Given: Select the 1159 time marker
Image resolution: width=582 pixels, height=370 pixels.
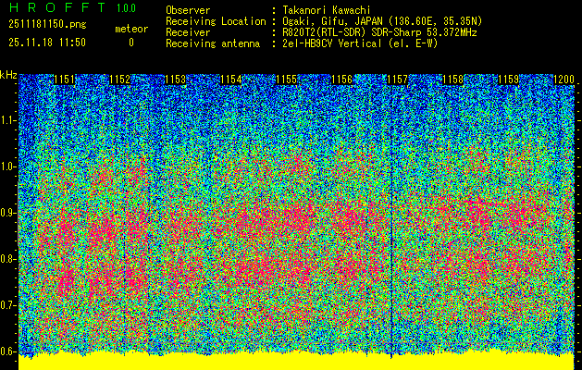Looking at the screenshot, I should click(508, 80).
